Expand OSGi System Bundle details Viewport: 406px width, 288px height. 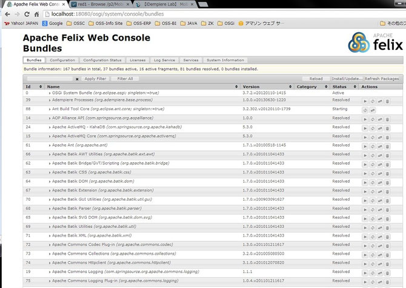[x=50, y=93]
